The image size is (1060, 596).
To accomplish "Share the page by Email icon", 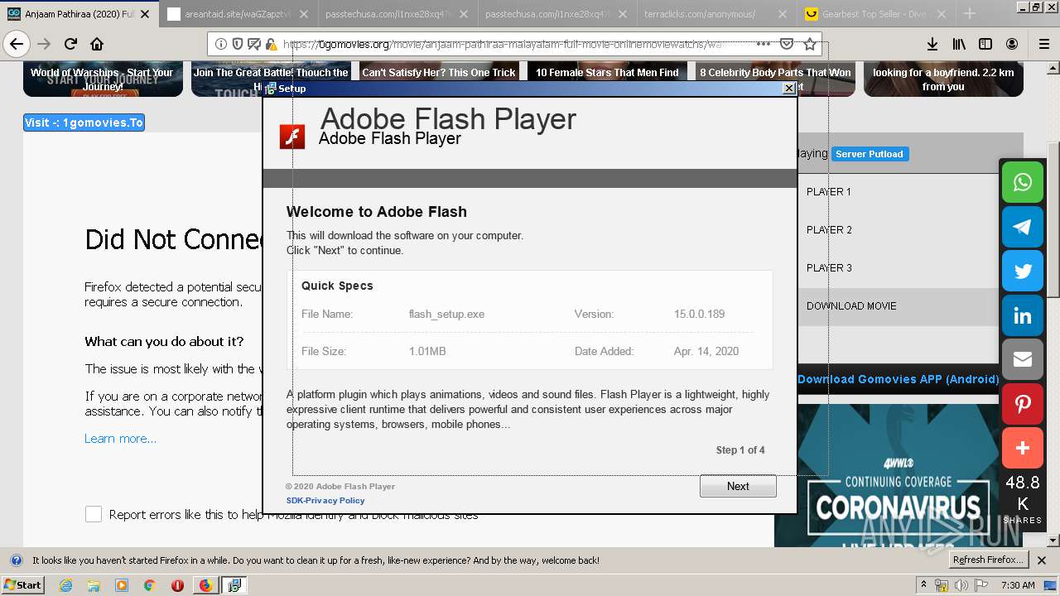I will [x=1023, y=359].
